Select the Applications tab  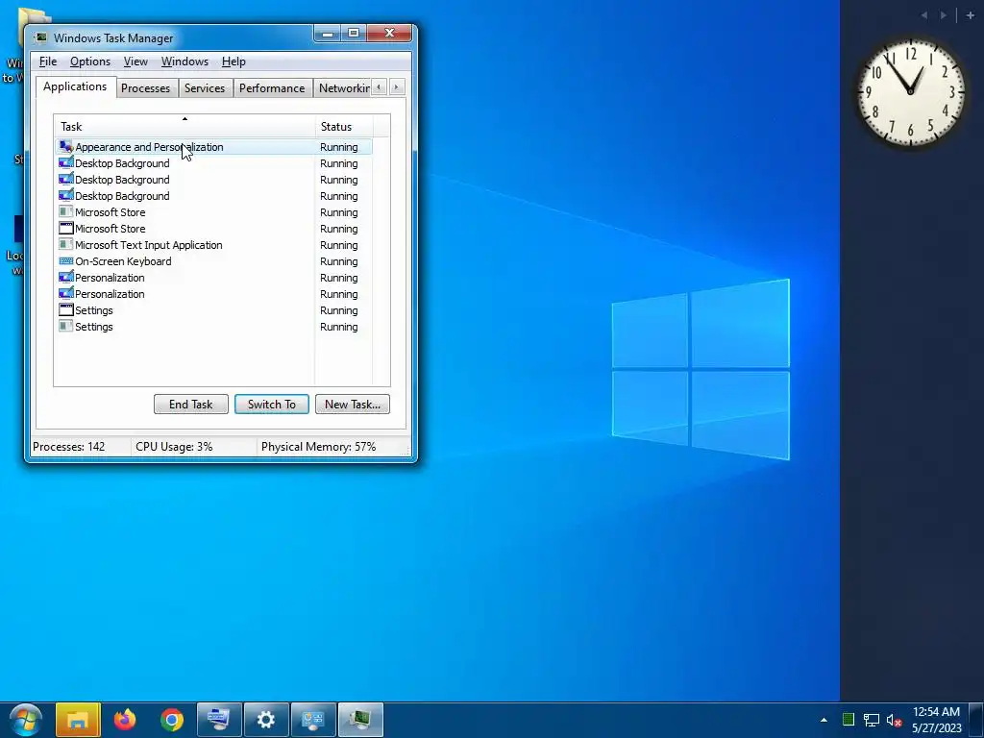pos(75,86)
